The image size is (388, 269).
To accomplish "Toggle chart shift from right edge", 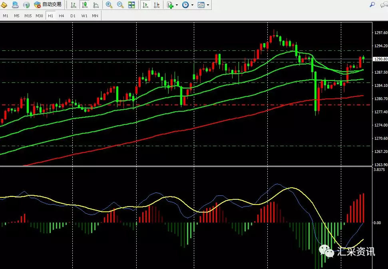I will pyautogui.click(x=157, y=5).
